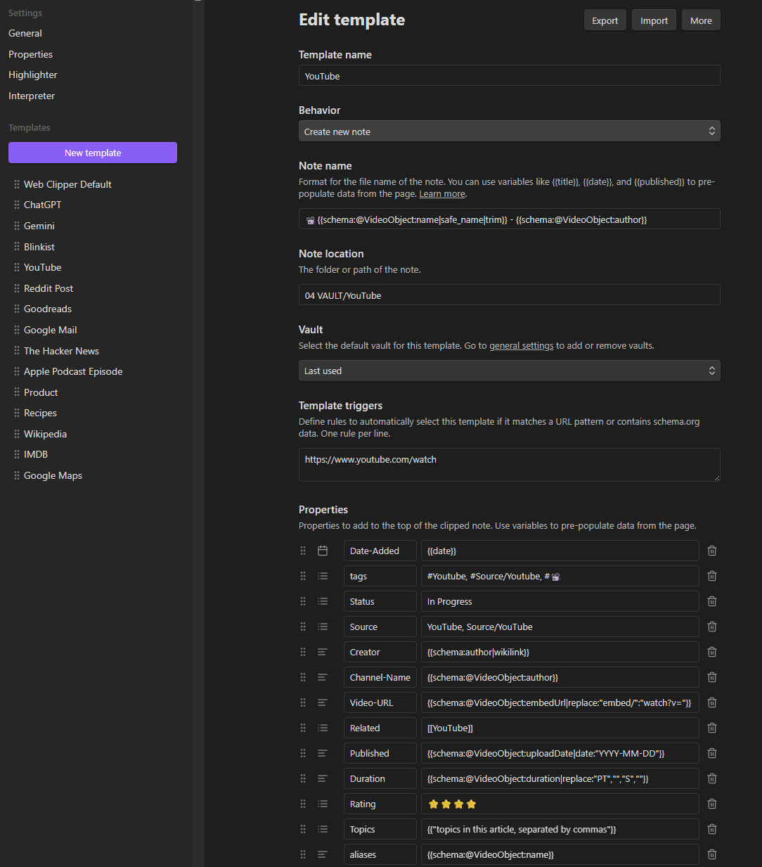The image size is (762, 867).
Task: Open the Highlighter settings section
Action: [33, 75]
